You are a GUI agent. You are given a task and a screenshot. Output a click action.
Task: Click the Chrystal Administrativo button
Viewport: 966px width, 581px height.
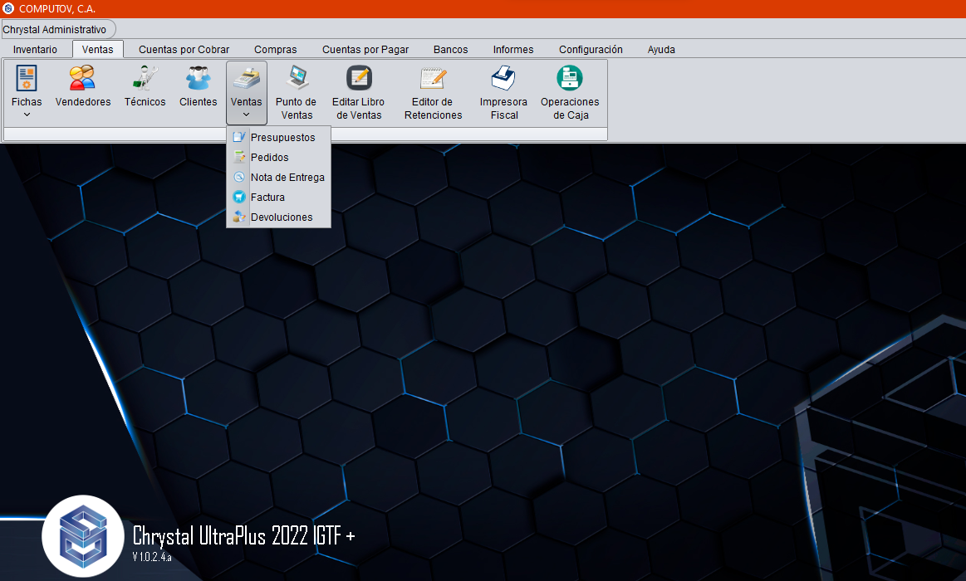[x=55, y=30]
